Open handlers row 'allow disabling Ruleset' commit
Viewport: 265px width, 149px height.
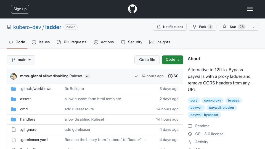point(84,119)
